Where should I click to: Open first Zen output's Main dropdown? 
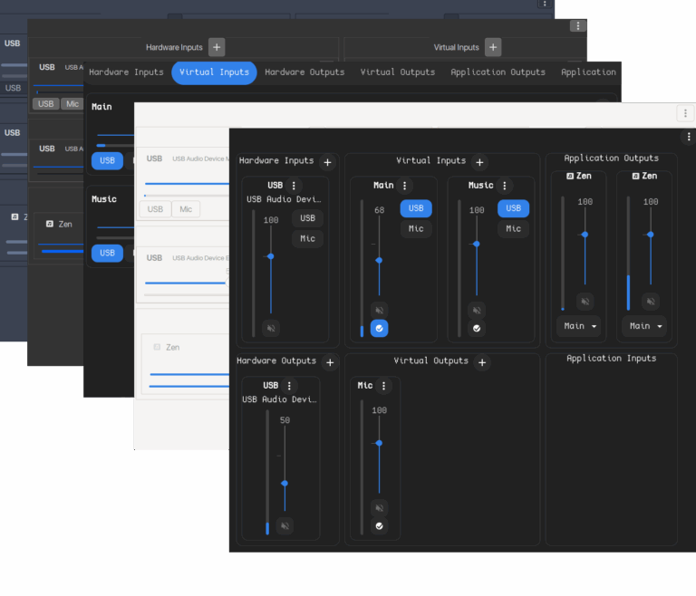click(x=579, y=326)
